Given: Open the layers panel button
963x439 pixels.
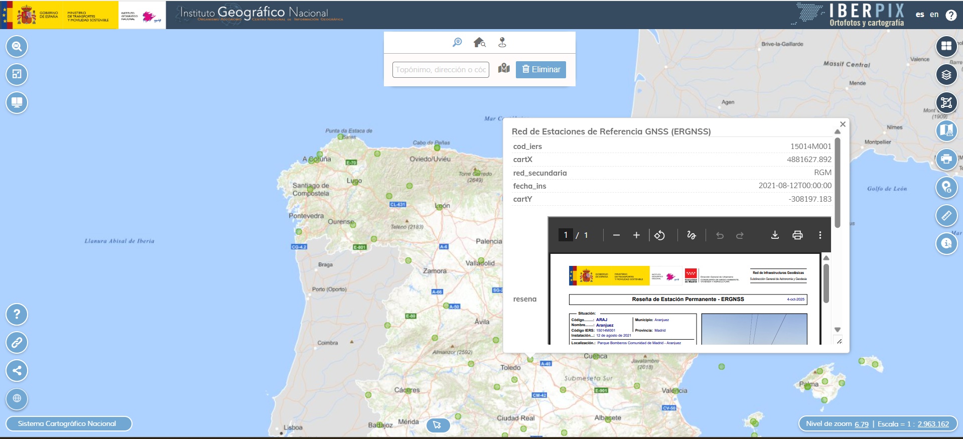Looking at the screenshot, I should point(946,75).
